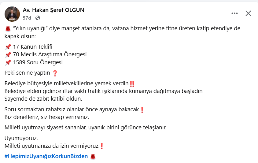
Task: Click the double exclamation after "yemek verdin"
Action: [132, 83]
